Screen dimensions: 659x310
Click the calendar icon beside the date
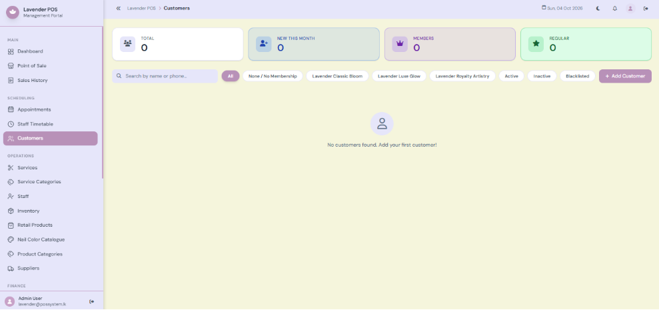544,7
